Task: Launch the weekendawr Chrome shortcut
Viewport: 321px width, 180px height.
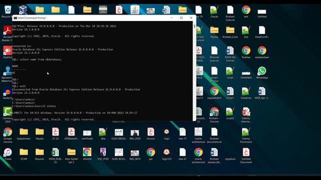Action: (x=262, y=52)
